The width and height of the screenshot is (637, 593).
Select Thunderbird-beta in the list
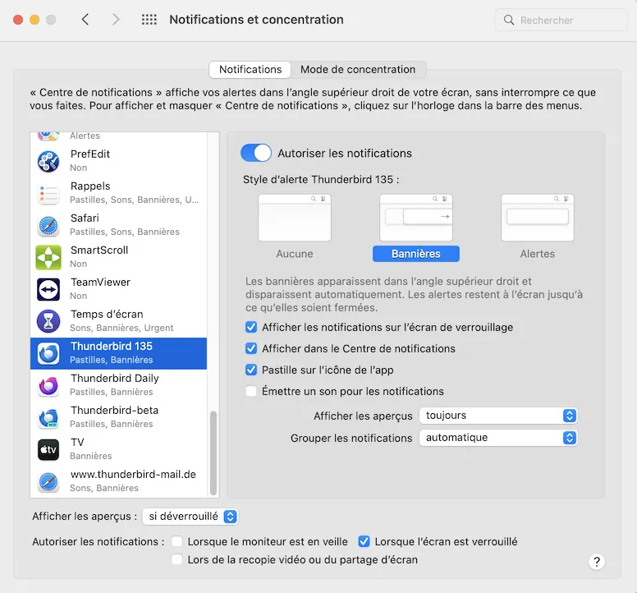pos(119,417)
